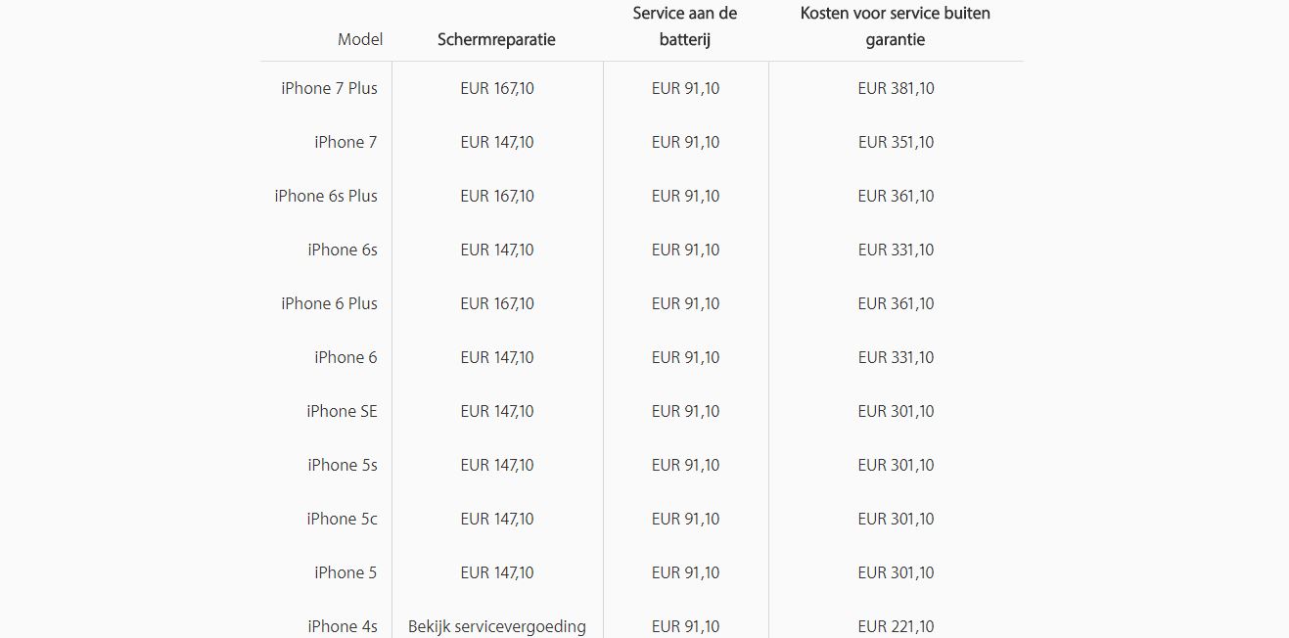Click the Model column header
The height and width of the screenshot is (638, 1289).
coord(360,40)
